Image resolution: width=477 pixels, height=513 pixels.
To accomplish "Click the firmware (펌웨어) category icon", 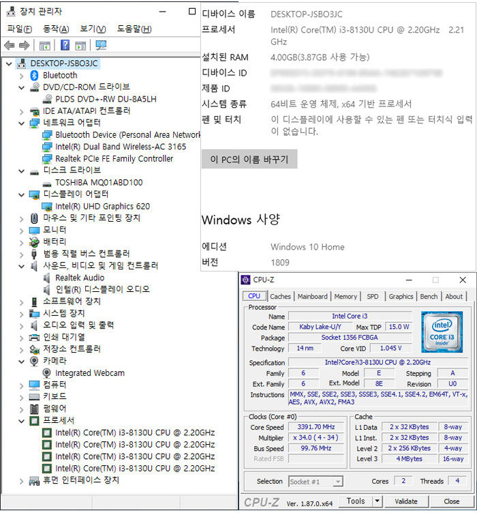I will (34, 409).
